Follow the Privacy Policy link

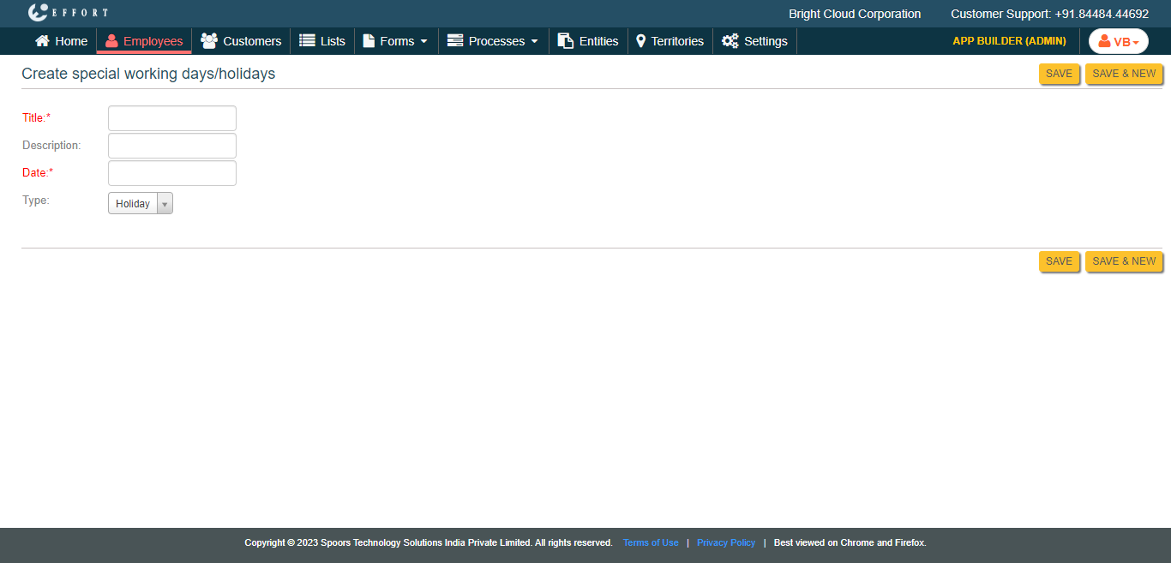coord(726,542)
